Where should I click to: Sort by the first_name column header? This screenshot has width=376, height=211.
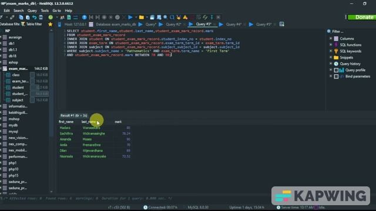[x=66, y=122]
